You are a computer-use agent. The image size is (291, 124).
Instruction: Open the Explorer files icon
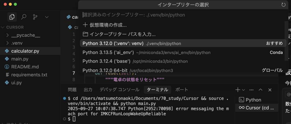tap(12, 17)
